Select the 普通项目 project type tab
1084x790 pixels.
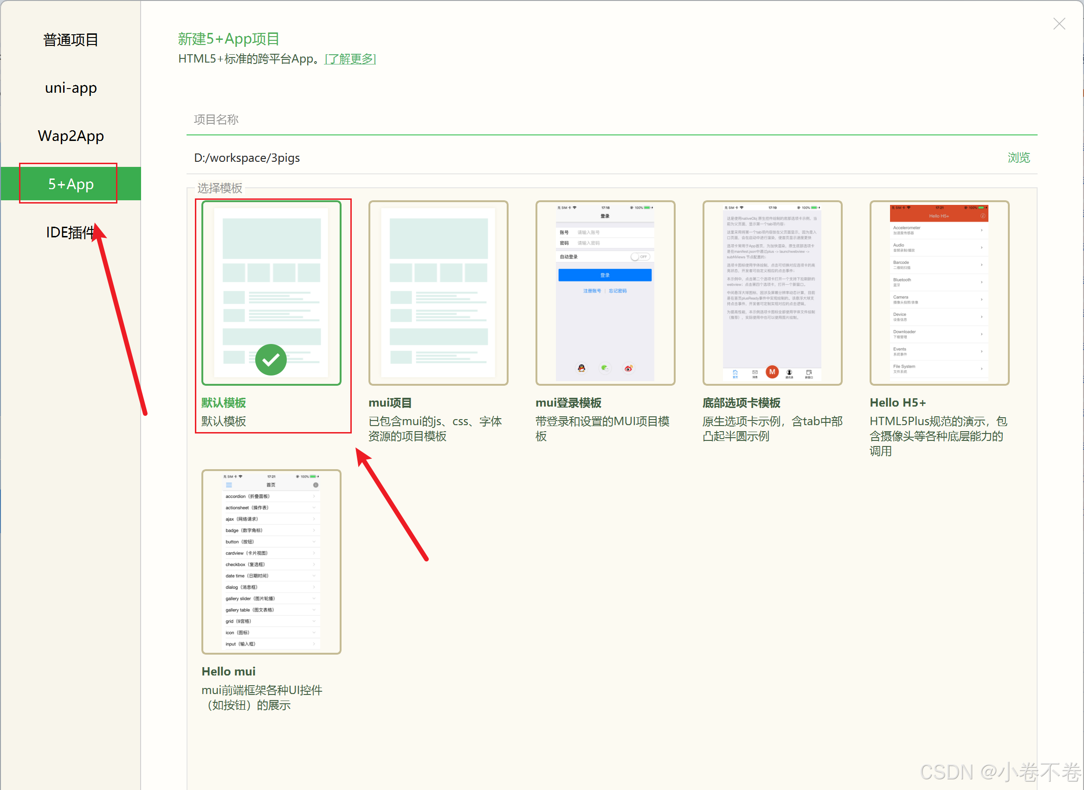[71, 40]
